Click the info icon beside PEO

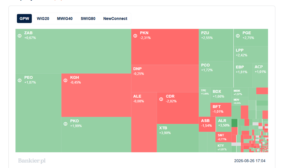pos(20,80)
